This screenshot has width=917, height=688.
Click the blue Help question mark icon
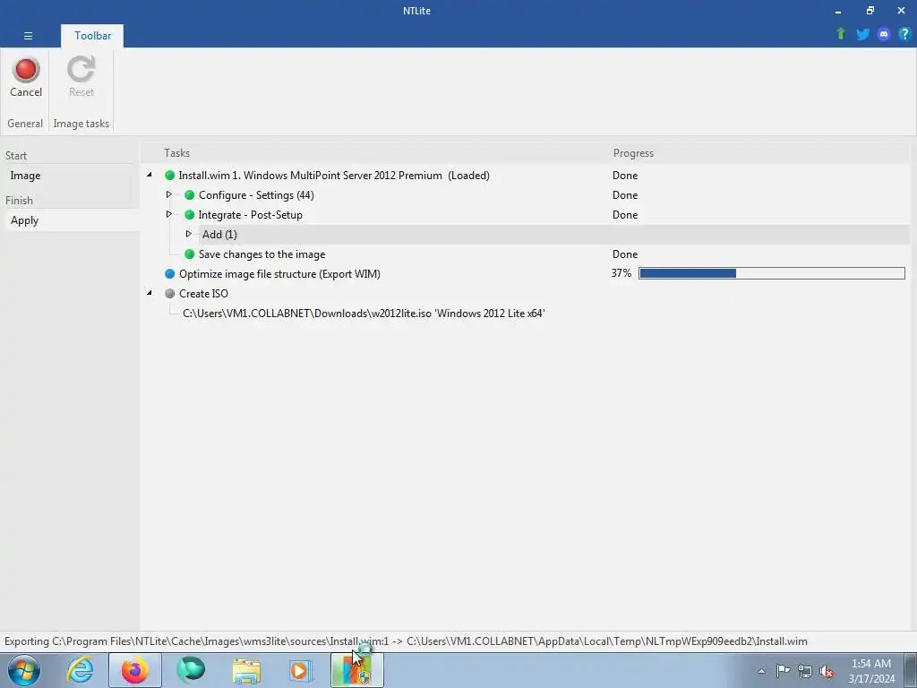pyautogui.click(x=904, y=34)
